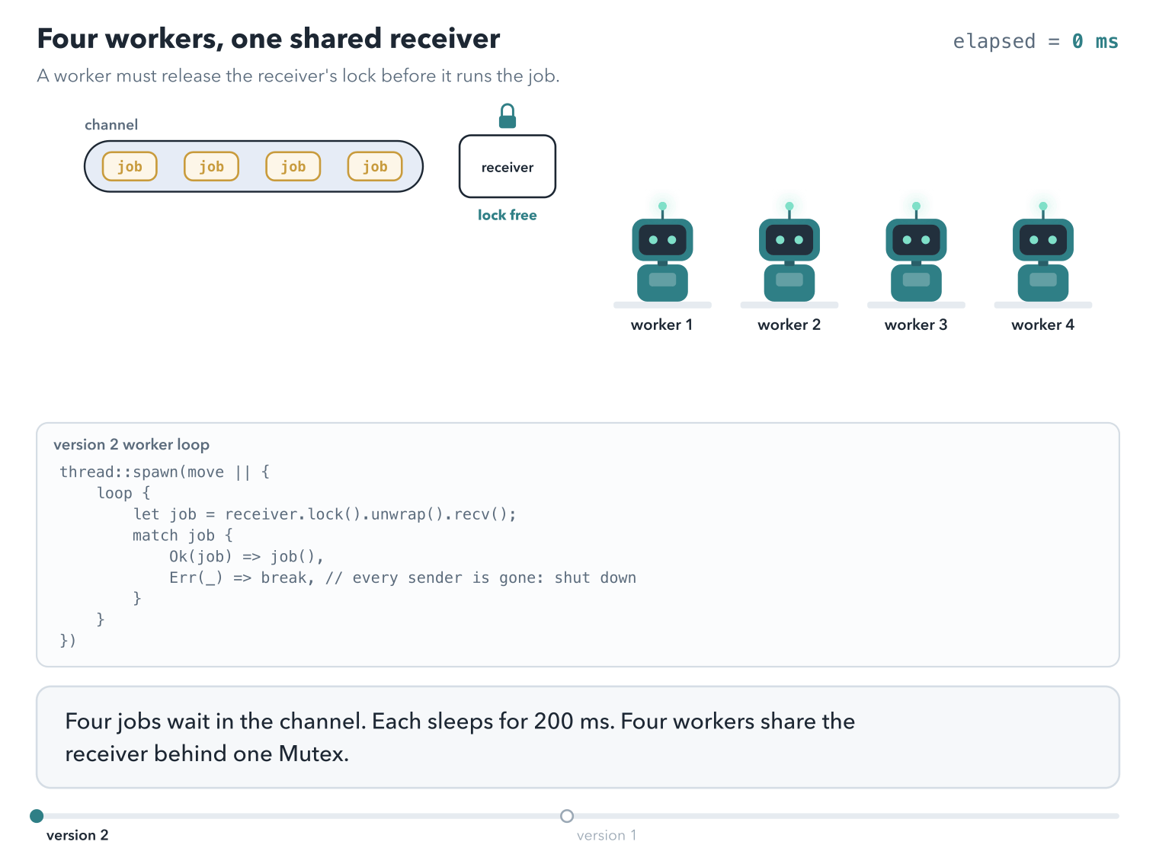Select the worker 3 robot
This screenshot has width=1156, height=864.
click(916, 252)
